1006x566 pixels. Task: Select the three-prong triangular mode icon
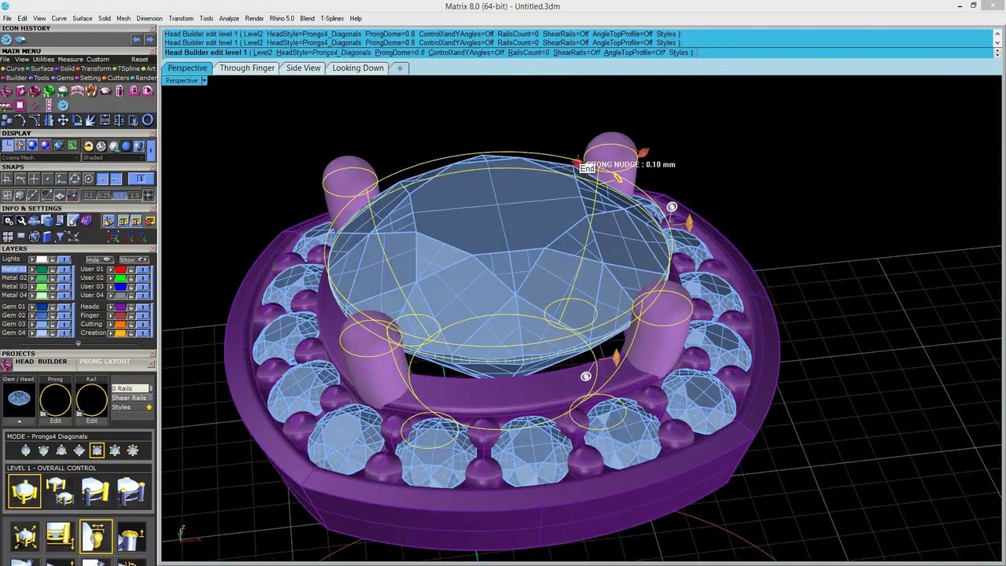coord(61,450)
